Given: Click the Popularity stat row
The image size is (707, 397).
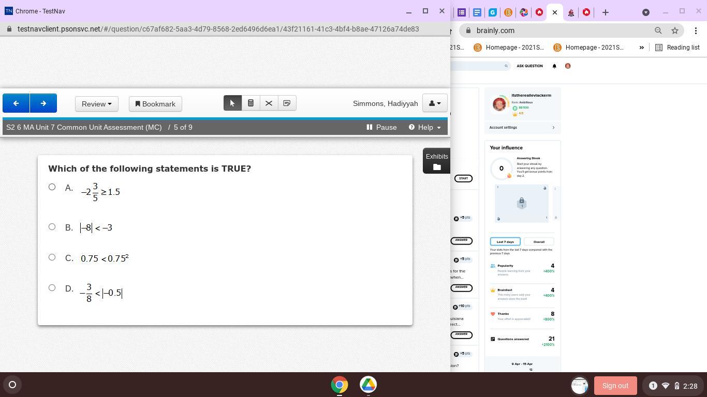Looking at the screenshot, I should (522, 269).
